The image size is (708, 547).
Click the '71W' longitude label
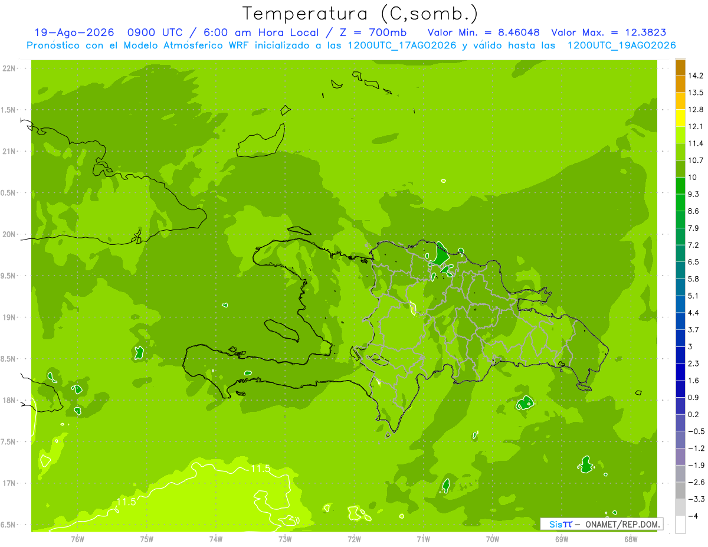click(423, 539)
